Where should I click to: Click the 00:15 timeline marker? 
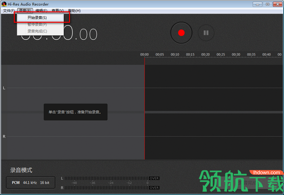click(190, 54)
